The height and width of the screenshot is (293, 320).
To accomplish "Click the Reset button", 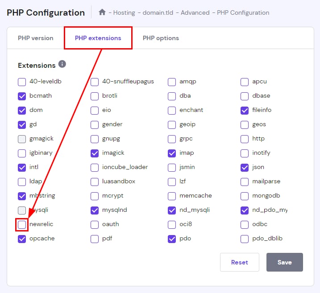I will point(240,262).
